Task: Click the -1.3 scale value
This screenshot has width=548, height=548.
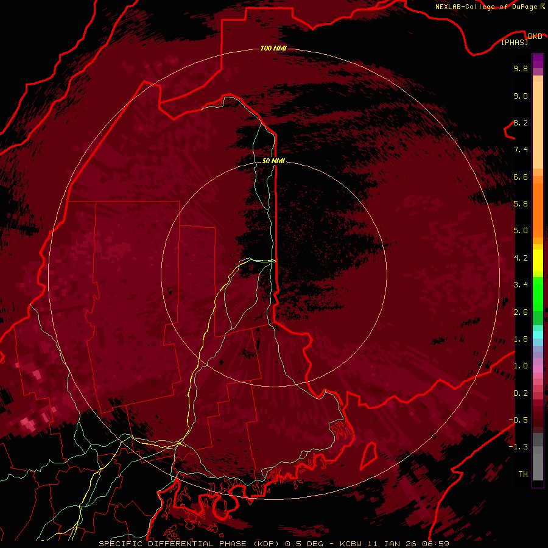Action: tap(518, 447)
